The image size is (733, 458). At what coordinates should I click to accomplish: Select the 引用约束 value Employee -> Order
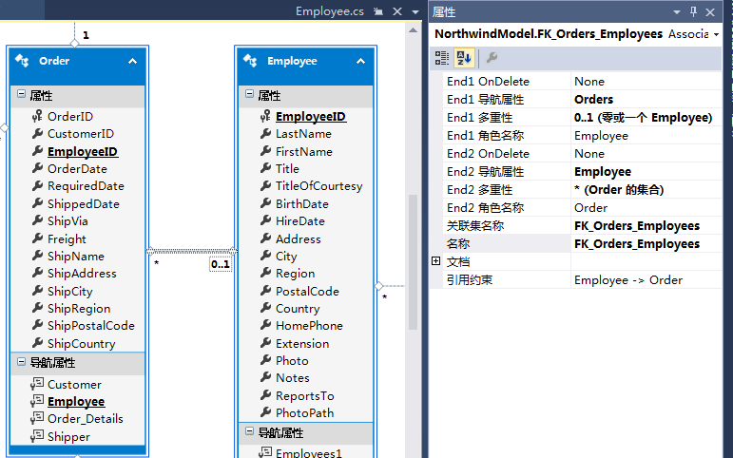628,280
